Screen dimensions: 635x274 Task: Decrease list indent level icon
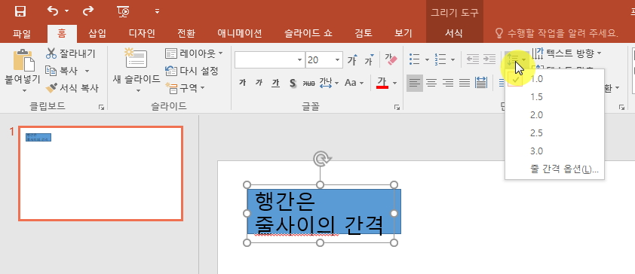(473, 59)
